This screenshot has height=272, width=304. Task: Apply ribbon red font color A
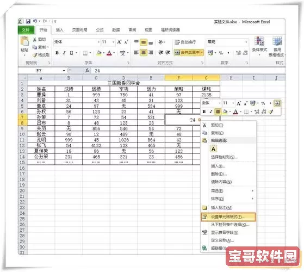pos(109,53)
